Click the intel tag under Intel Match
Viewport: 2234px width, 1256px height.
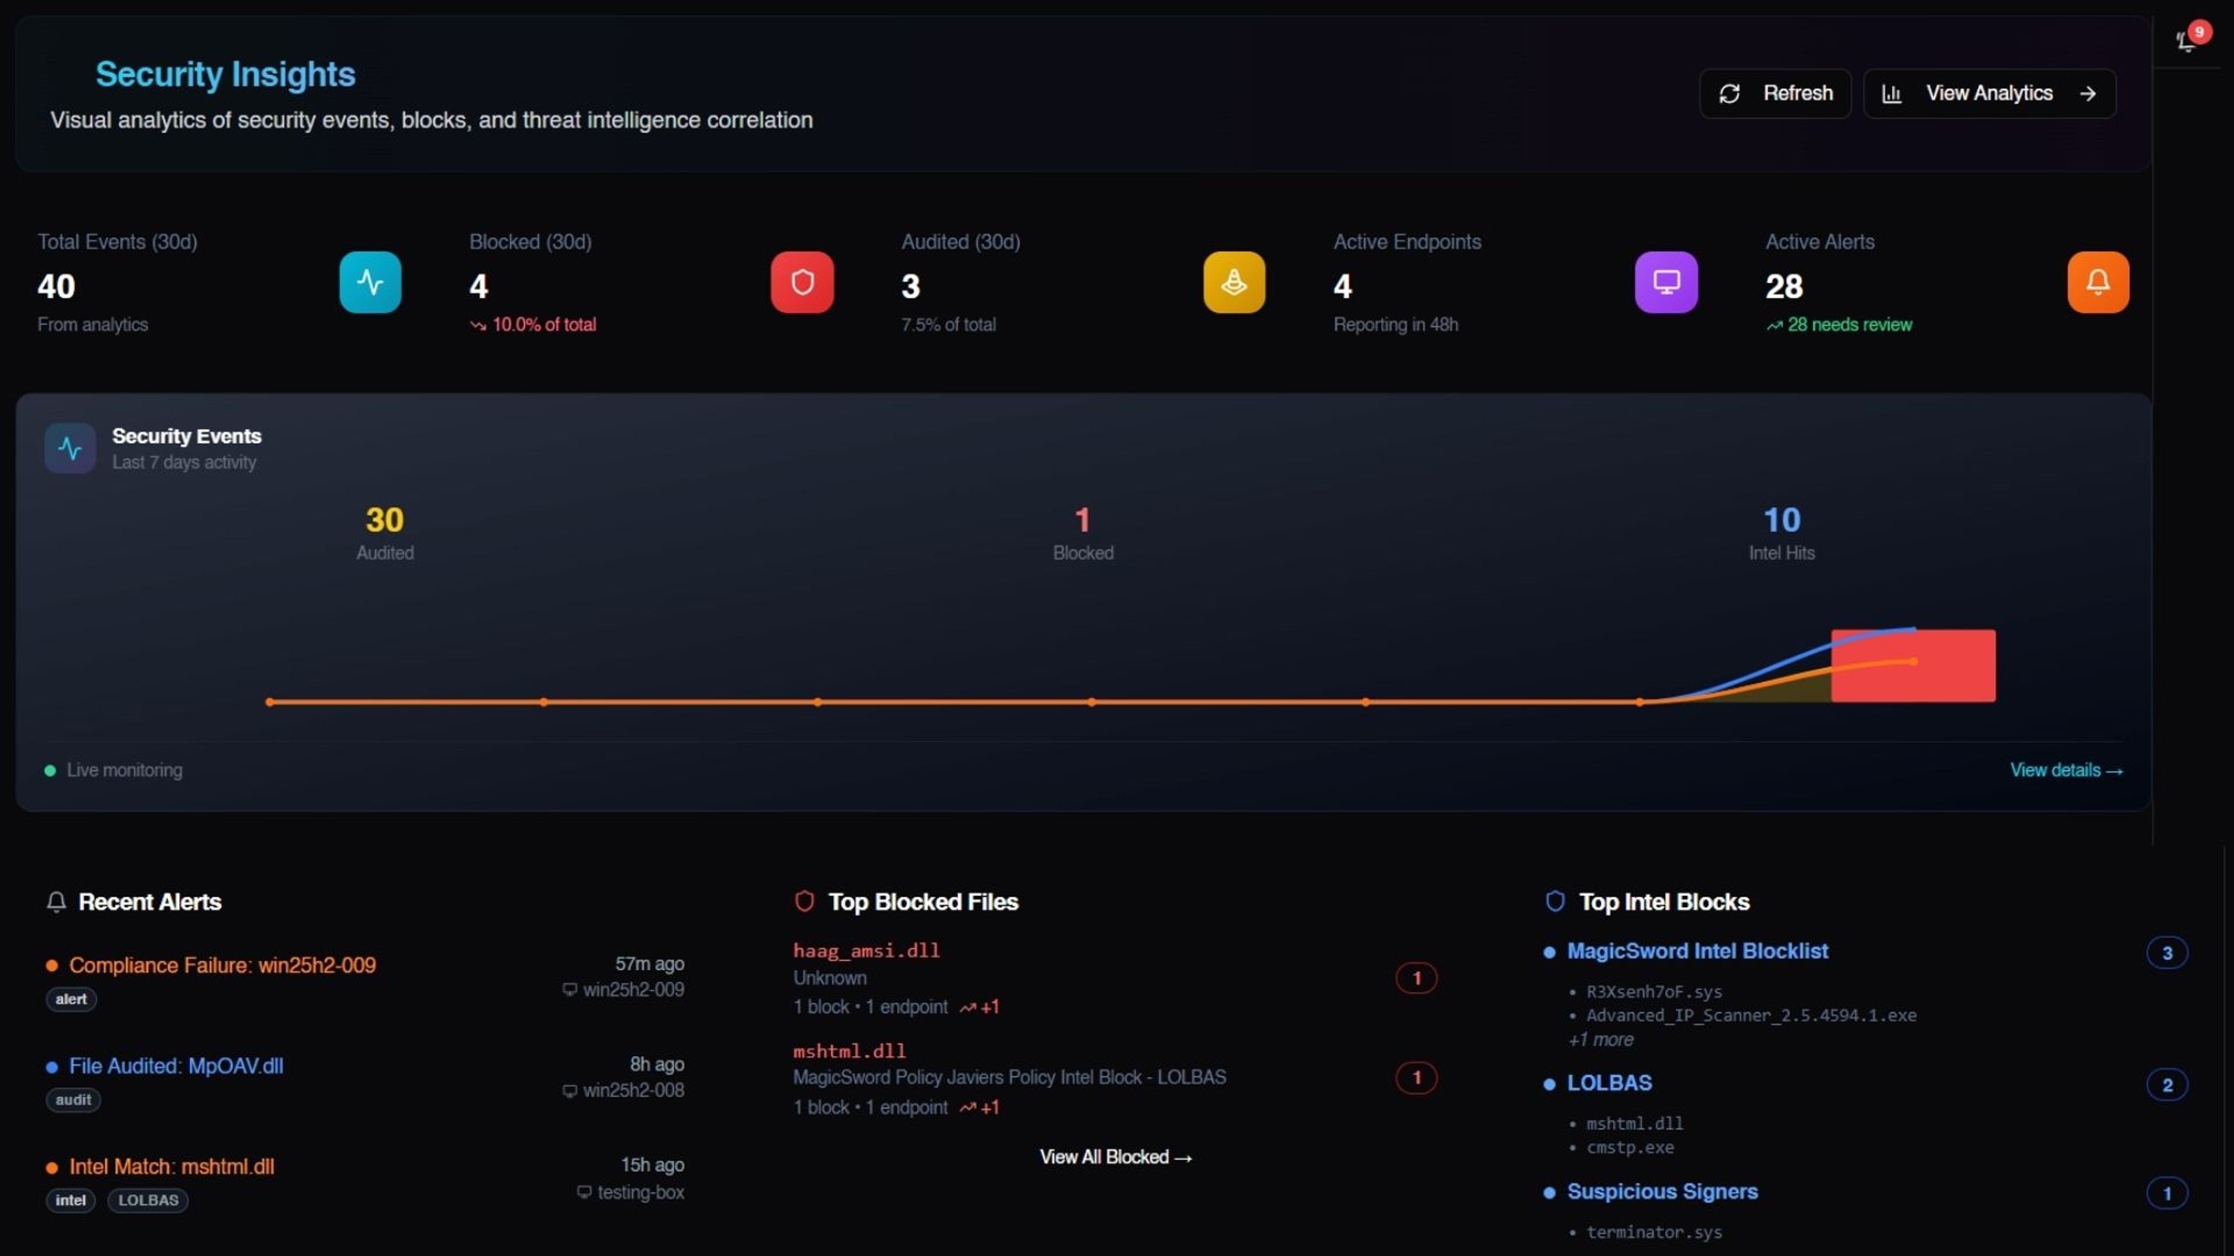[70, 1201]
